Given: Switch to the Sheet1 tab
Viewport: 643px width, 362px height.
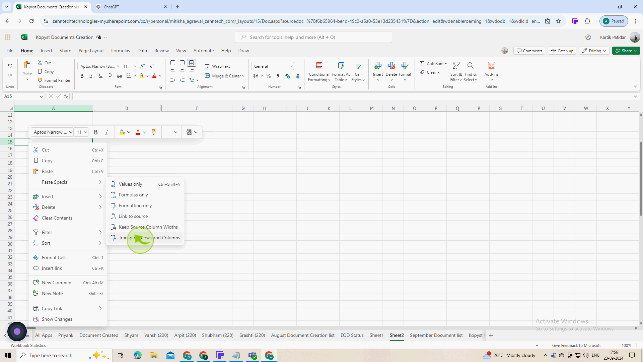Looking at the screenshot, I should [376, 335].
